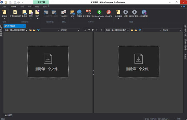This screenshot has height=120, width=187.
Task: Open 会话模板 session templates icon
Action: [118, 12]
